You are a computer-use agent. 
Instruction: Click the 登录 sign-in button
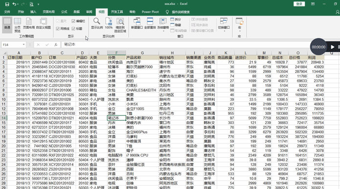299,4
